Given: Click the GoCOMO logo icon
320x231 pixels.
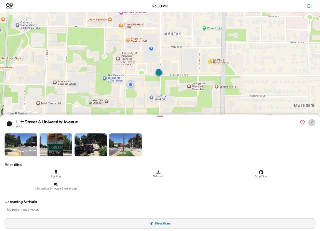Looking at the screenshot, I should click(x=9, y=6).
